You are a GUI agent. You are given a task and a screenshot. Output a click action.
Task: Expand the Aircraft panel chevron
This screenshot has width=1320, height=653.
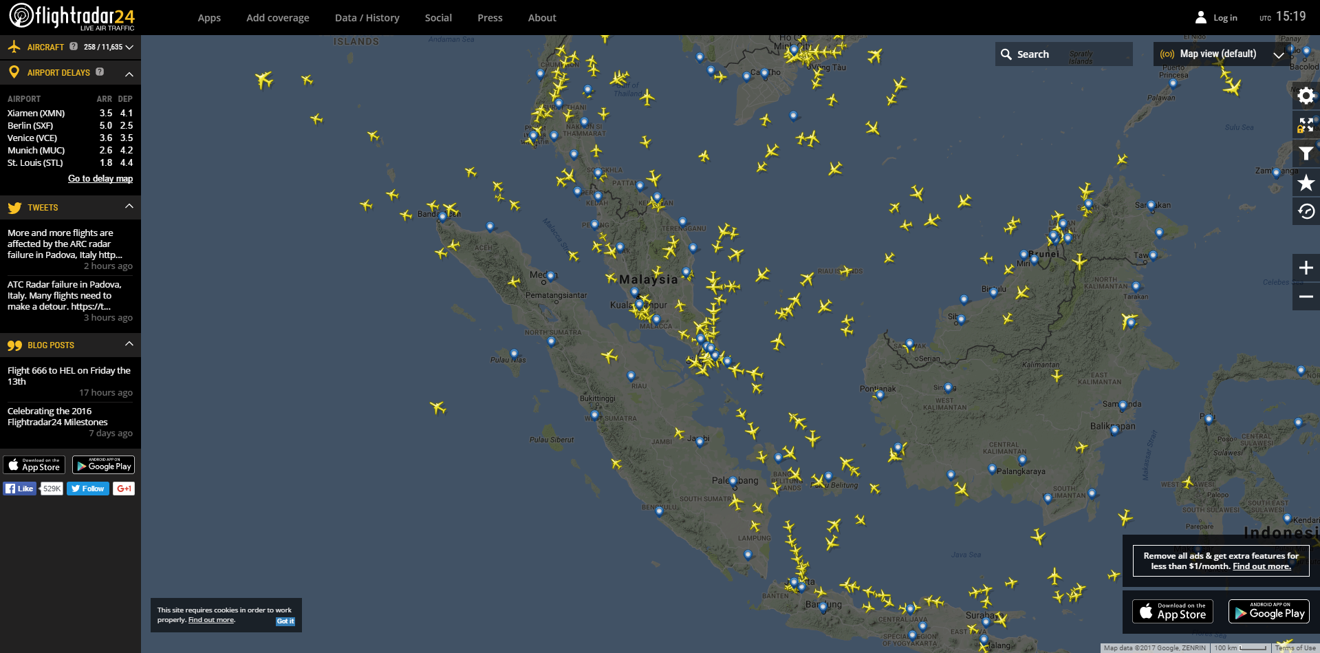pos(129,47)
